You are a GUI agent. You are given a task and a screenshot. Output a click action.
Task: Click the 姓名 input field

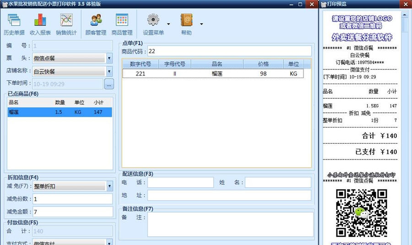pyautogui.click(x=278, y=182)
